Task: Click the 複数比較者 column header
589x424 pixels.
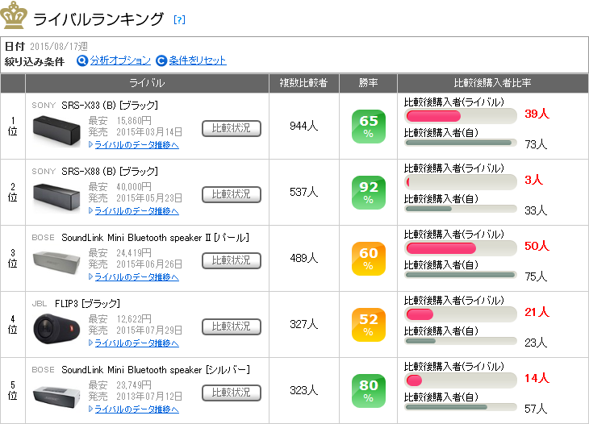Action: 303,83
